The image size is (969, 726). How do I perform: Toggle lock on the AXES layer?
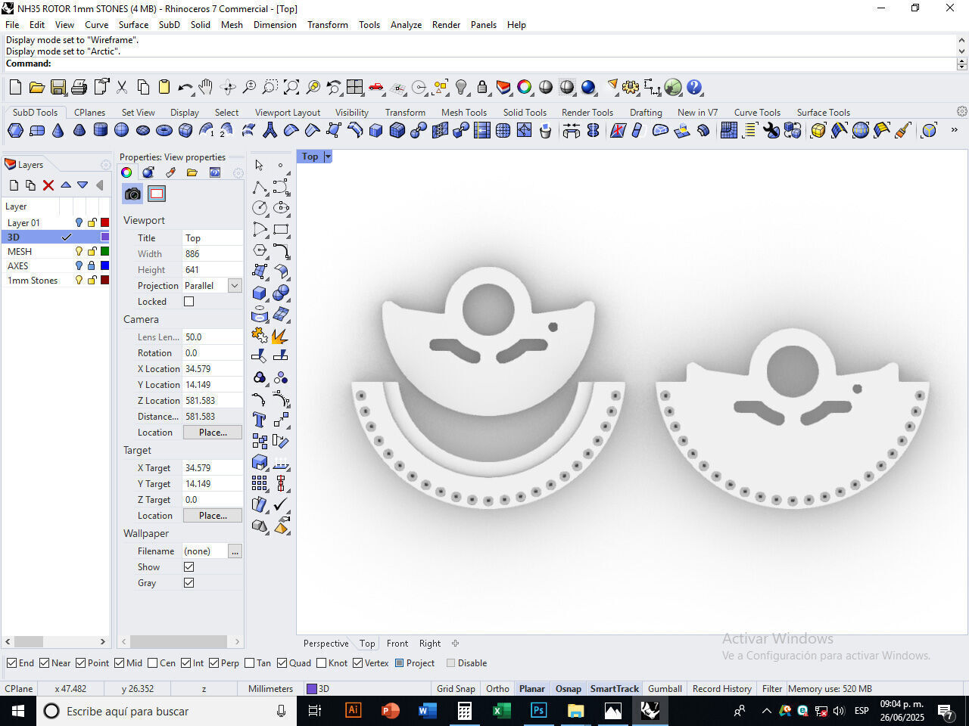pos(92,266)
